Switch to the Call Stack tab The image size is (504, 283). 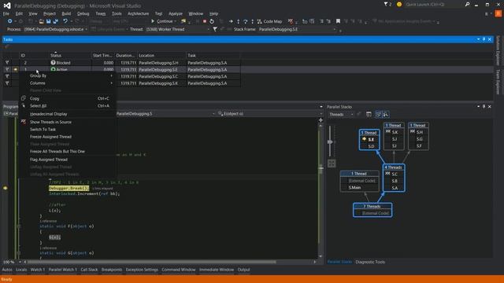click(x=89, y=270)
